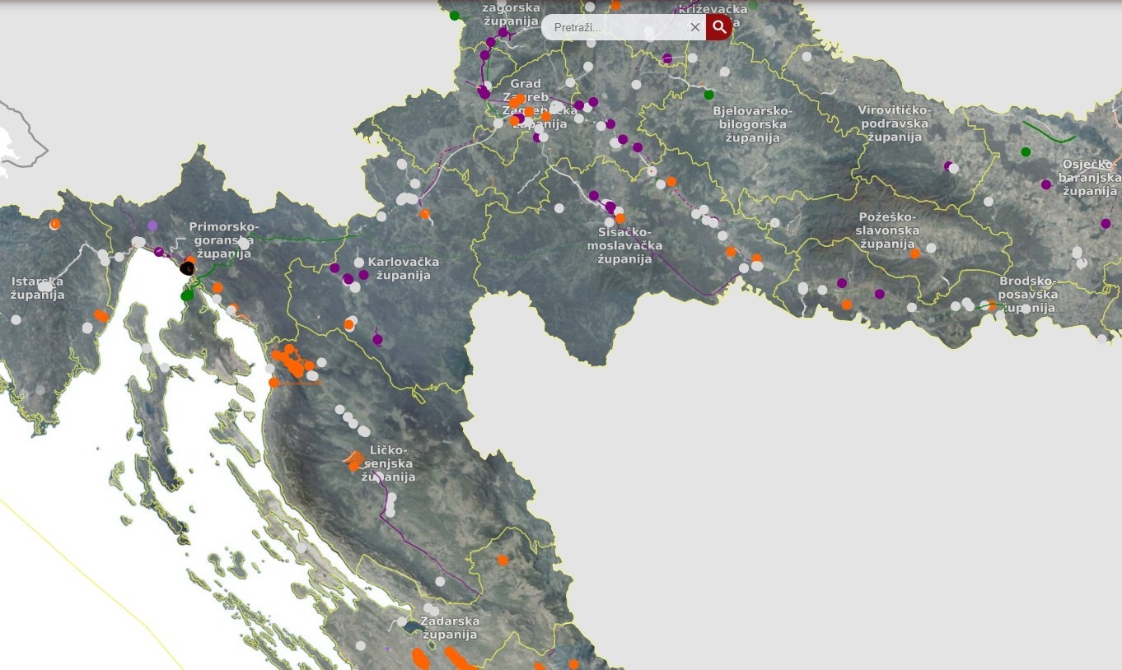This screenshot has height=670, width=1122.
Task: Select the orange marker in northern Istria
Action: (55, 223)
